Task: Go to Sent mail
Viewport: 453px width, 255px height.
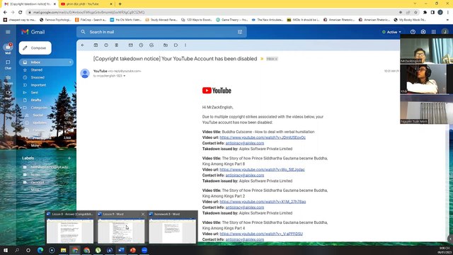Action: pyautogui.click(x=35, y=93)
